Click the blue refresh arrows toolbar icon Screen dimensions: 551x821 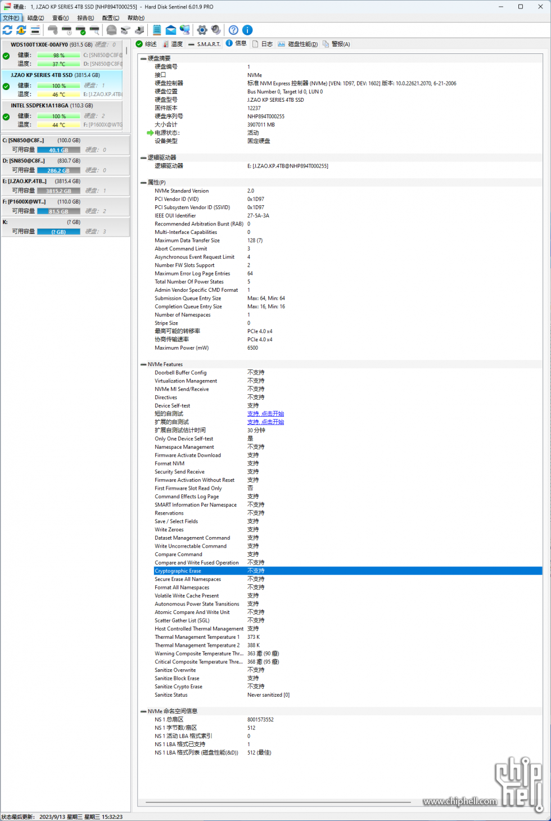point(7,30)
